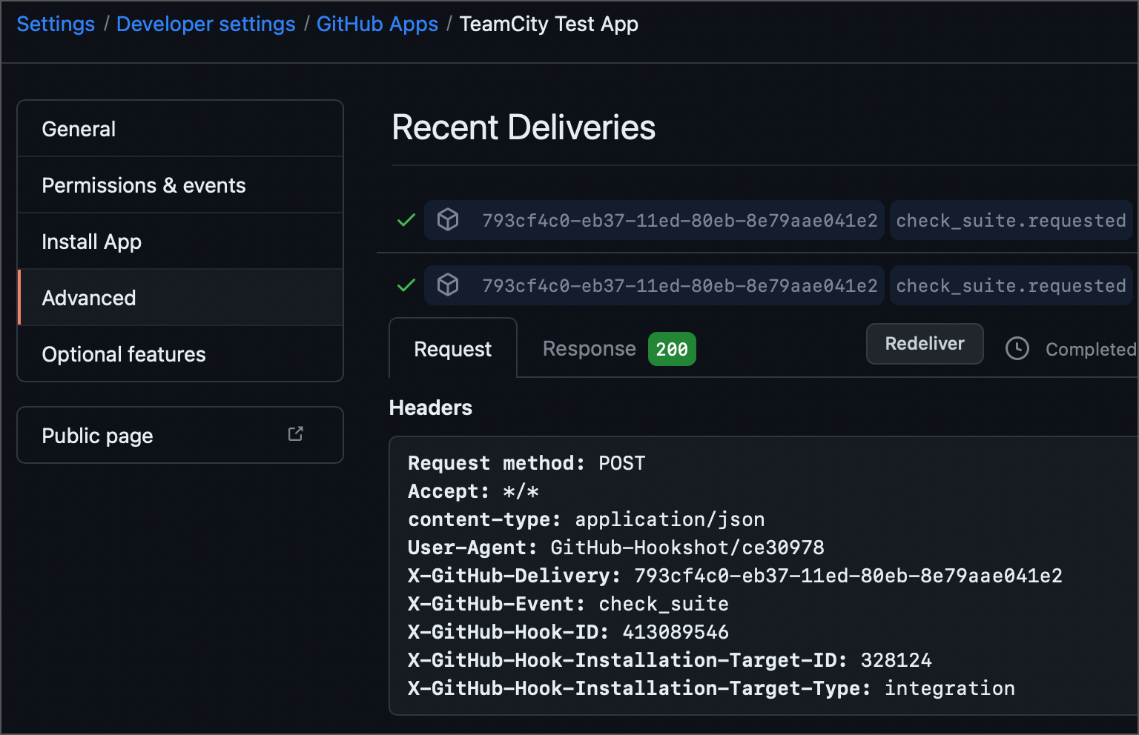Click the package icon on second delivery
Image resolution: width=1139 pixels, height=735 pixels.
(448, 285)
